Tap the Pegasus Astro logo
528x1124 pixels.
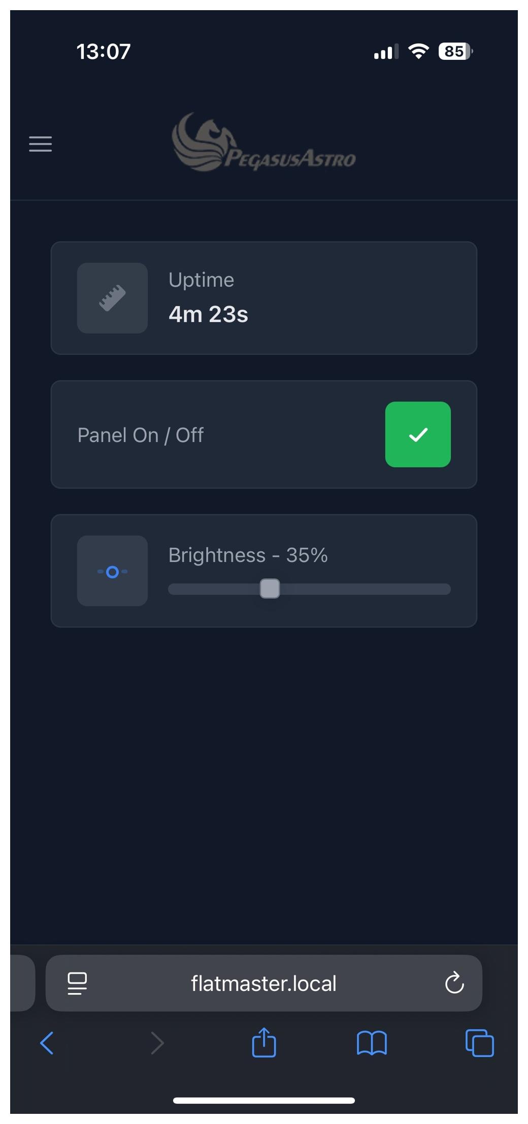(x=263, y=143)
